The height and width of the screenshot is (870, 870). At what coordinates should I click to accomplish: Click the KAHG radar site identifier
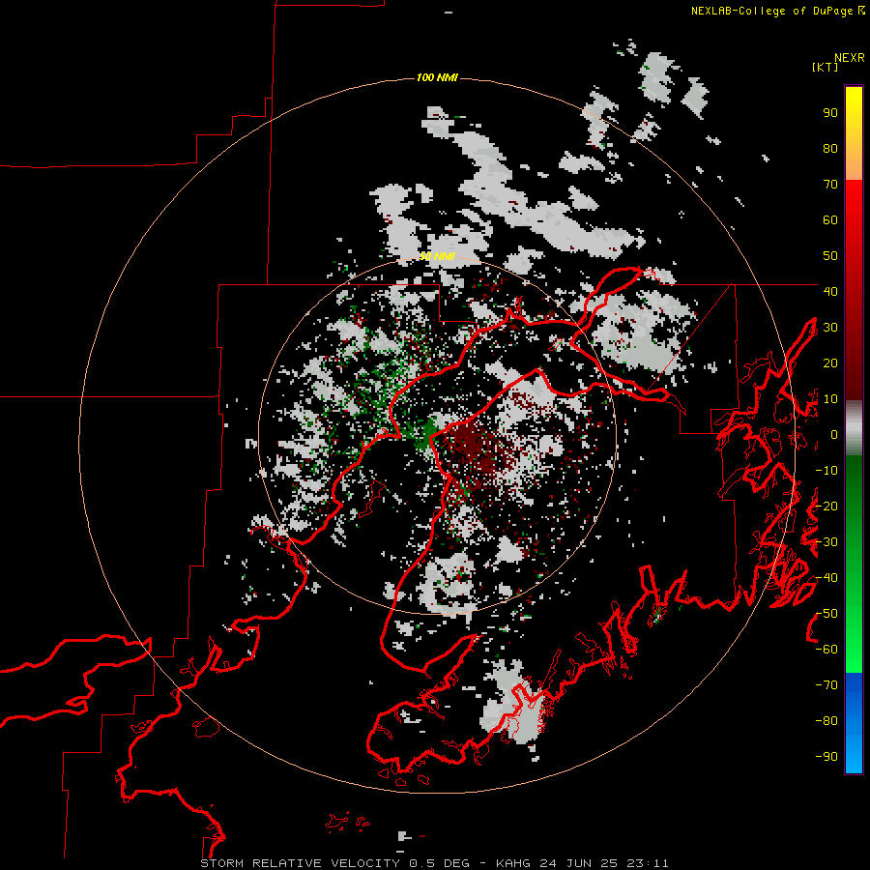coord(513,863)
